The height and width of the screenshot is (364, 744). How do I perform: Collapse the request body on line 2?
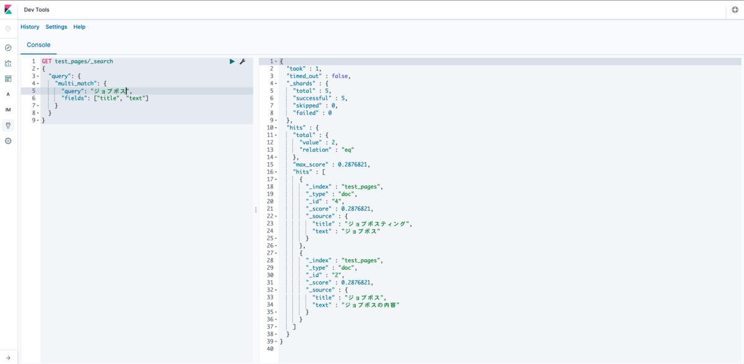[38, 69]
